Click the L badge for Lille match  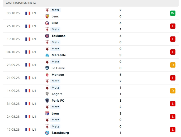[173, 26]
